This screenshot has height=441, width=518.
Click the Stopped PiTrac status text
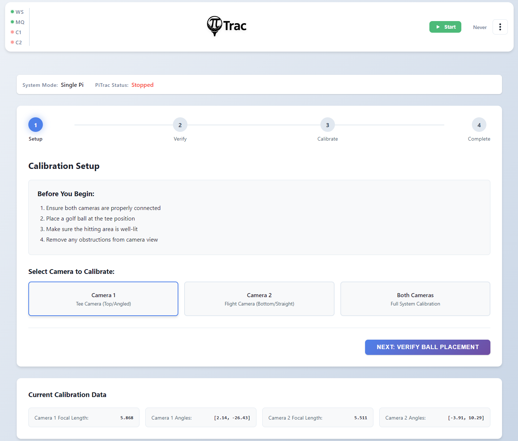[142, 85]
